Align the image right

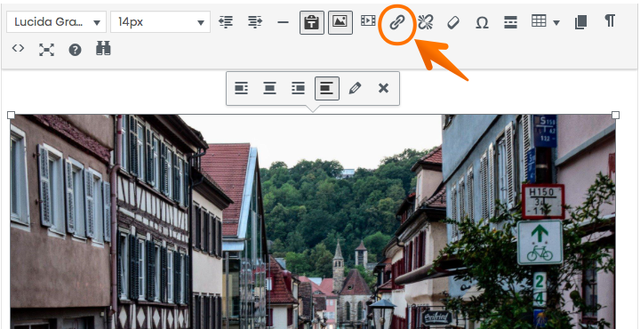(x=298, y=88)
